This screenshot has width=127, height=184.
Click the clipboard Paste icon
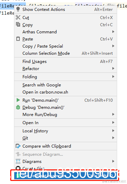[x=18, y=39]
